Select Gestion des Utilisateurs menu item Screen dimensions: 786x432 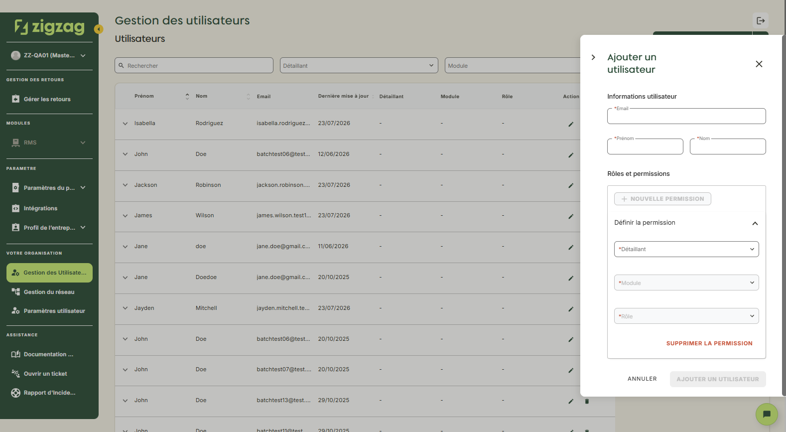click(x=49, y=273)
